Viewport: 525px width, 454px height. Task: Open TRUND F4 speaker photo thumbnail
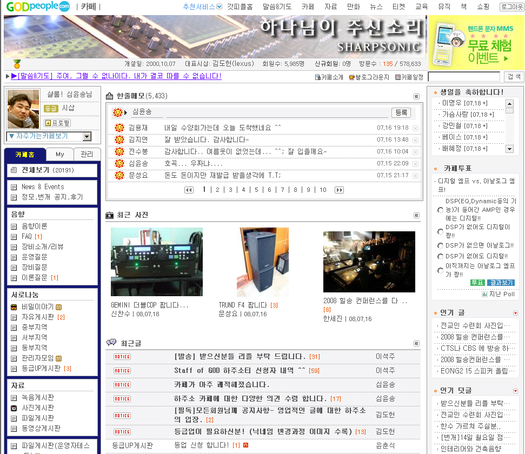pyautogui.click(x=263, y=262)
